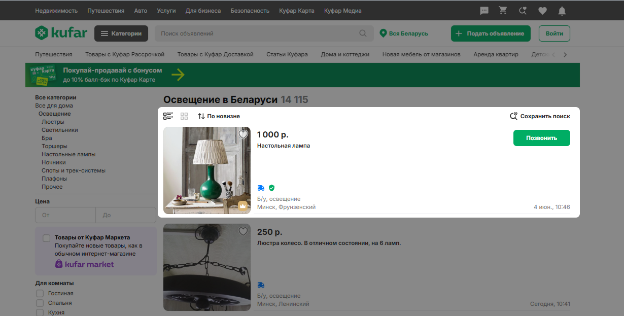Open Куфар Карта in top menu
624x316 pixels.
pyautogui.click(x=297, y=11)
